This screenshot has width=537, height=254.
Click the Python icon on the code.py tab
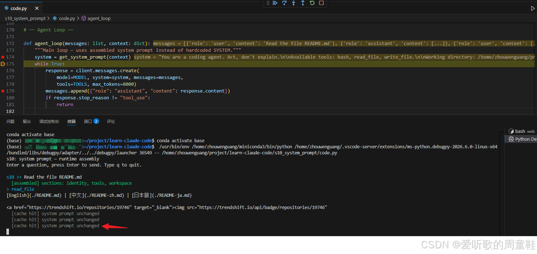tap(6, 8)
